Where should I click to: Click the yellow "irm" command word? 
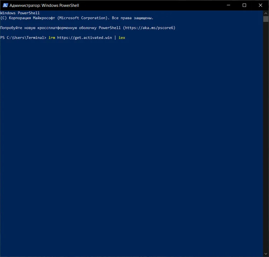click(x=51, y=38)
